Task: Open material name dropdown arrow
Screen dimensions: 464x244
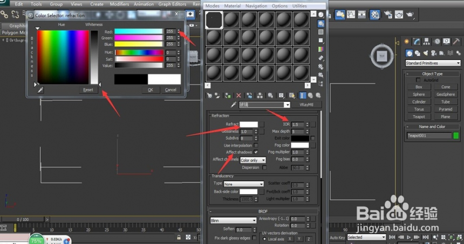Action: coord(286,105)
